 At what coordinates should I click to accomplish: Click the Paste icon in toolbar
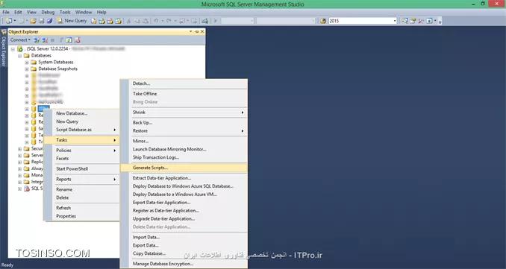[146, 21]
